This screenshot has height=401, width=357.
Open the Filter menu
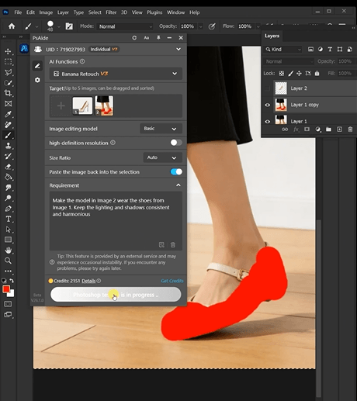pos(111,12)
